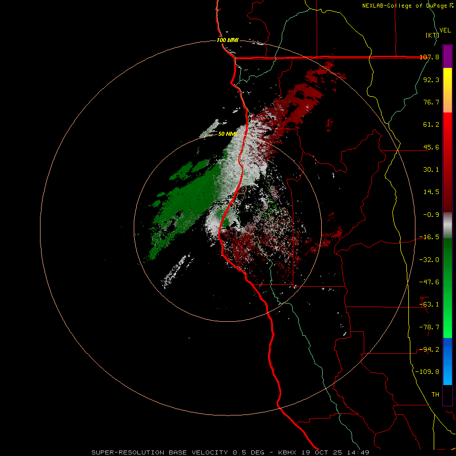Click the TH threshold label in legend
This screenshot has width=456, height=456.
pyautogui.click(x=435, y=395)
